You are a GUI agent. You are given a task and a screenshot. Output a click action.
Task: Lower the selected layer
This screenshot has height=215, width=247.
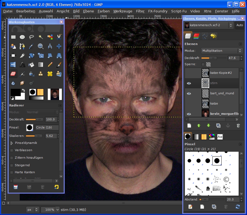209,126
